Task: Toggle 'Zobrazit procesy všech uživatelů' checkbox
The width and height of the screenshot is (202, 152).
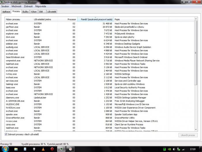Action: pos(6,134)
